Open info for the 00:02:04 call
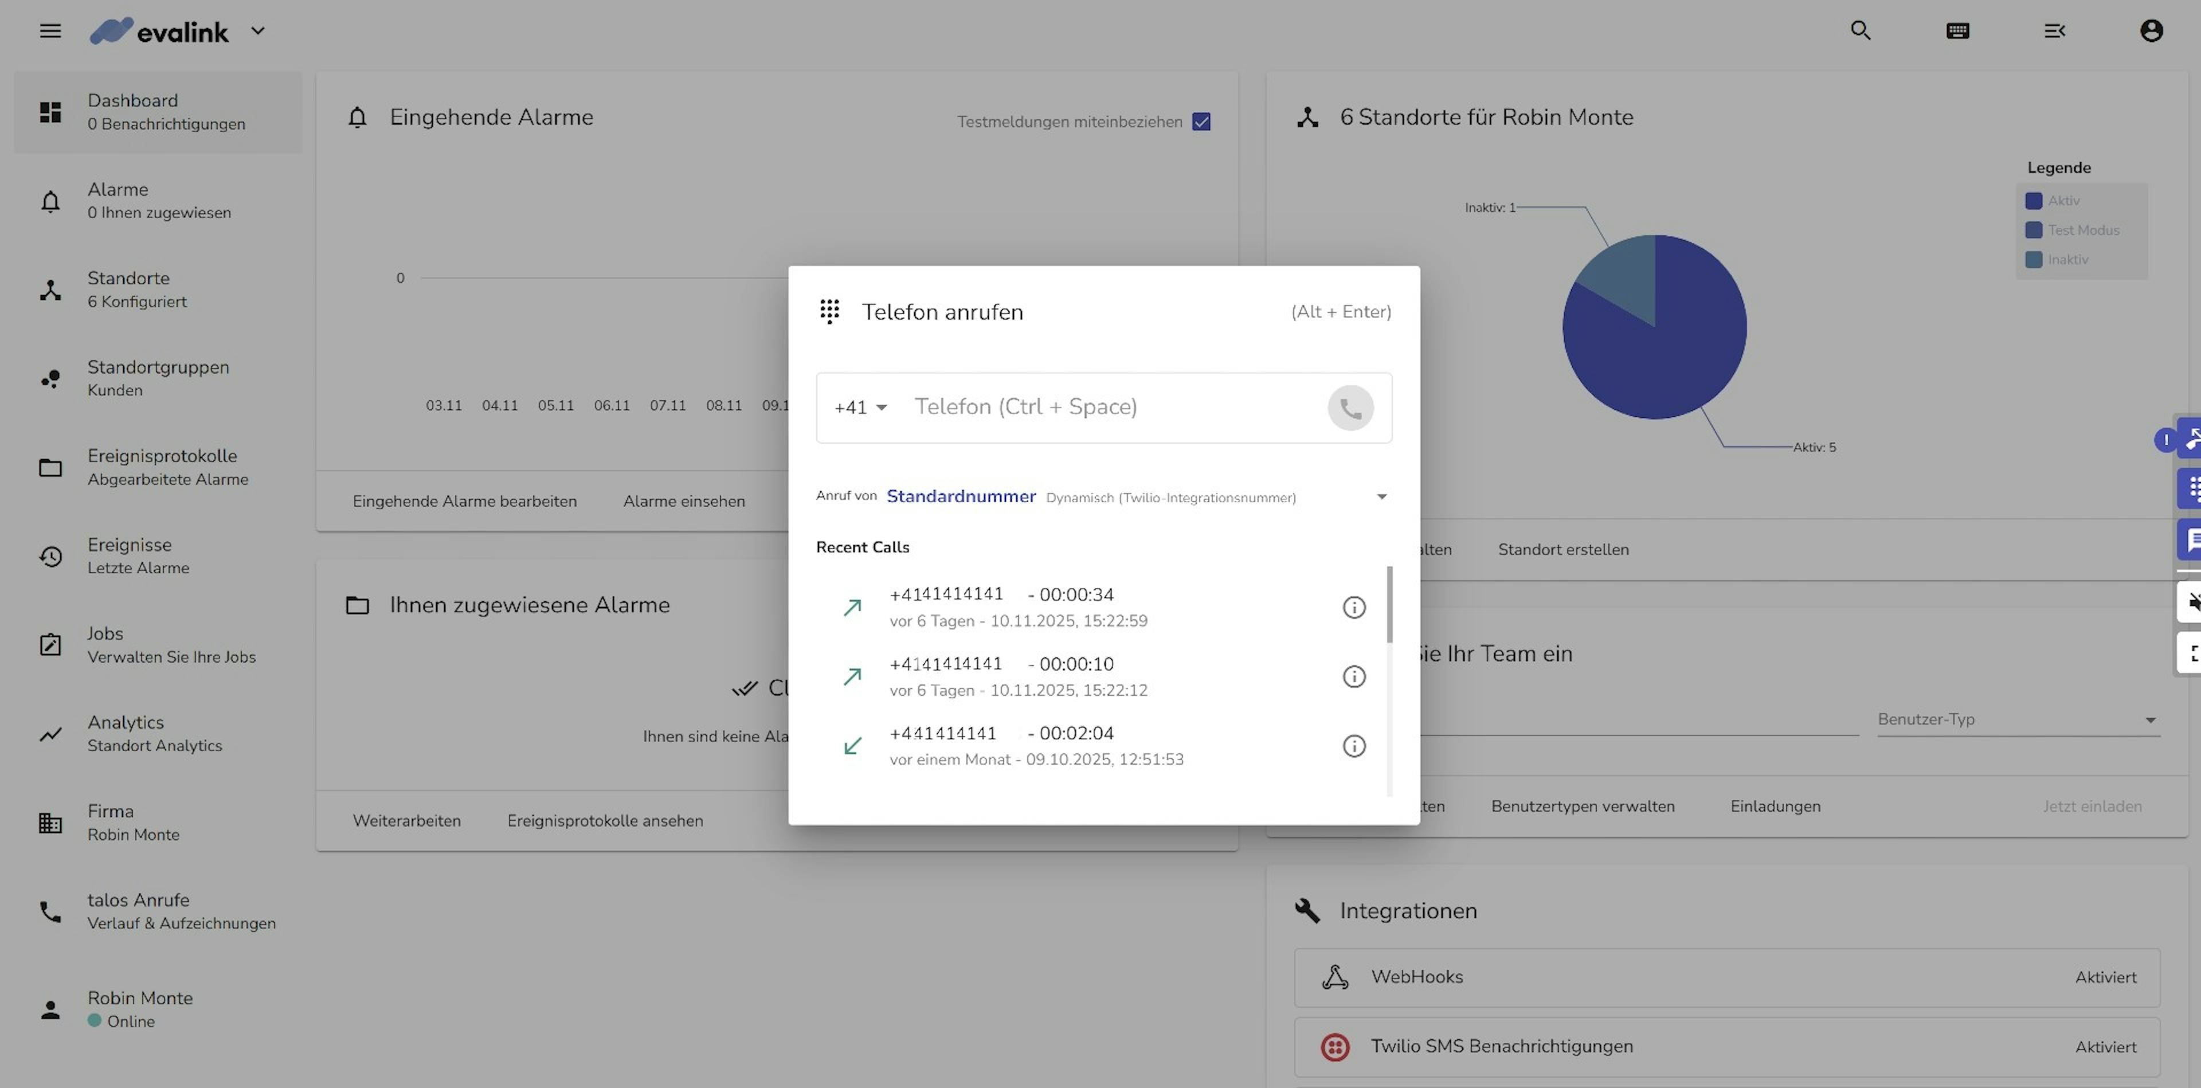Image resolution: width=2201 pixels, height=1088 pixels. click(1353, 746)
